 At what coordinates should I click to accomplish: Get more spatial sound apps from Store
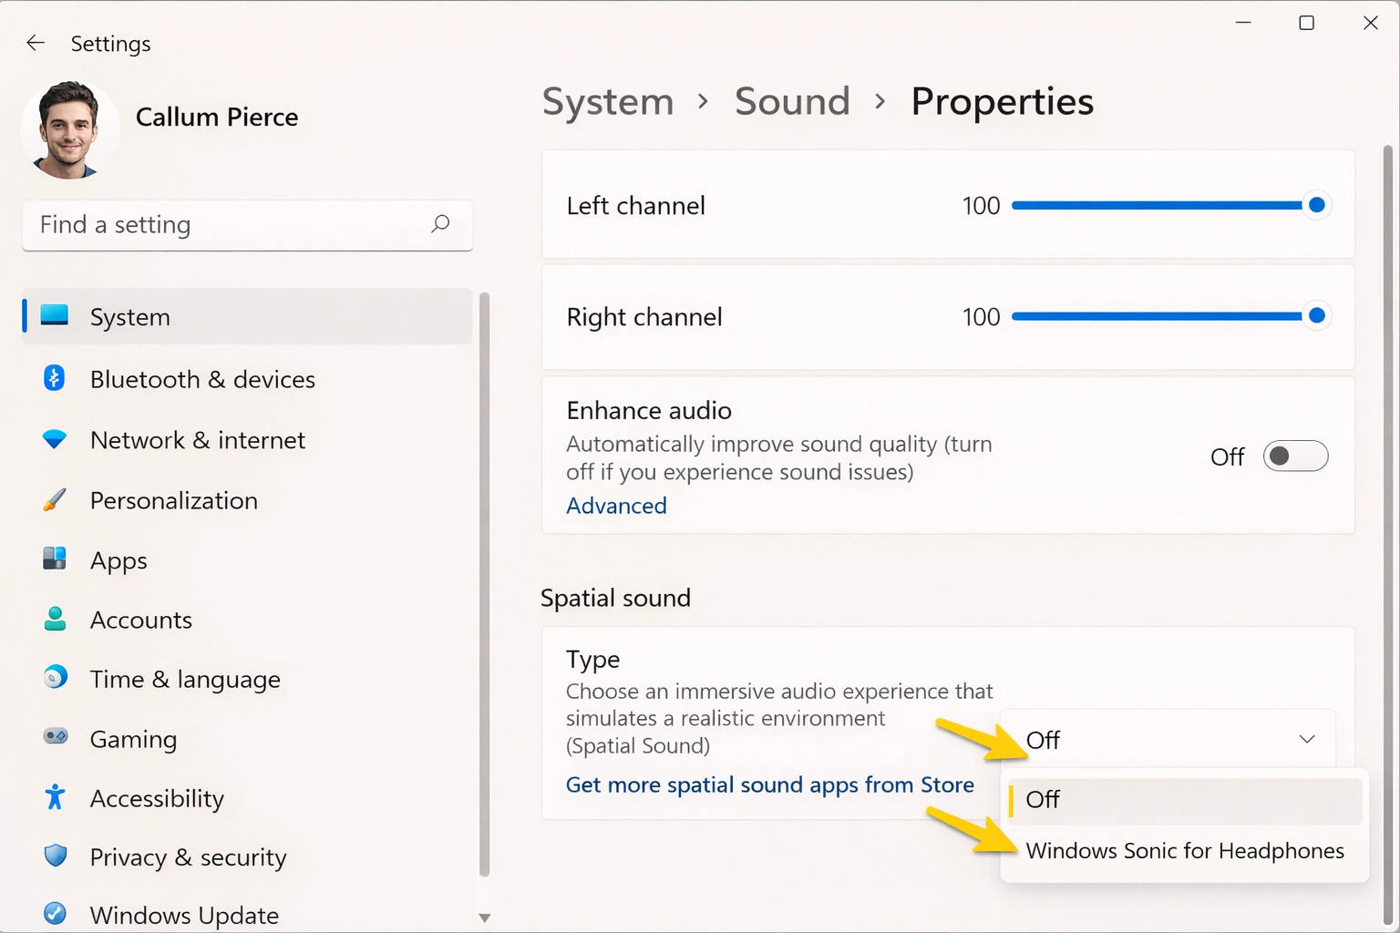tap(770, 784)
